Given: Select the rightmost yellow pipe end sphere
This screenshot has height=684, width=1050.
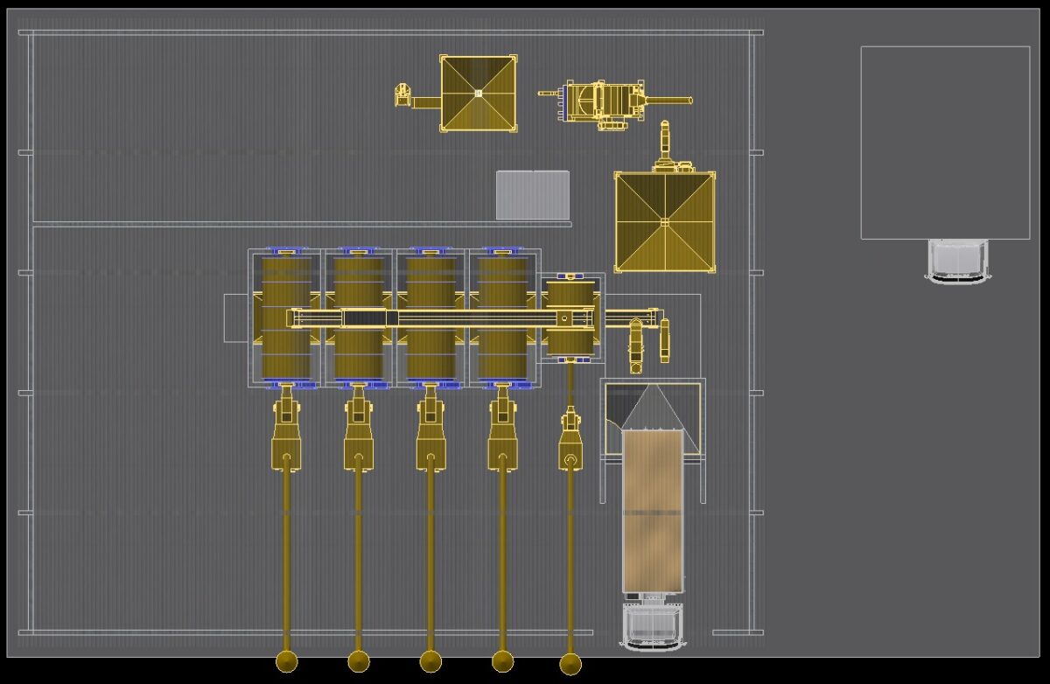Looking at the screenshot, I should tap(570, 665).
